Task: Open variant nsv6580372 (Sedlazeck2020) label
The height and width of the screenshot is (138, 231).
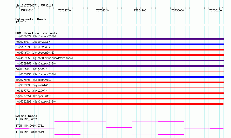Action: point(36,36)
